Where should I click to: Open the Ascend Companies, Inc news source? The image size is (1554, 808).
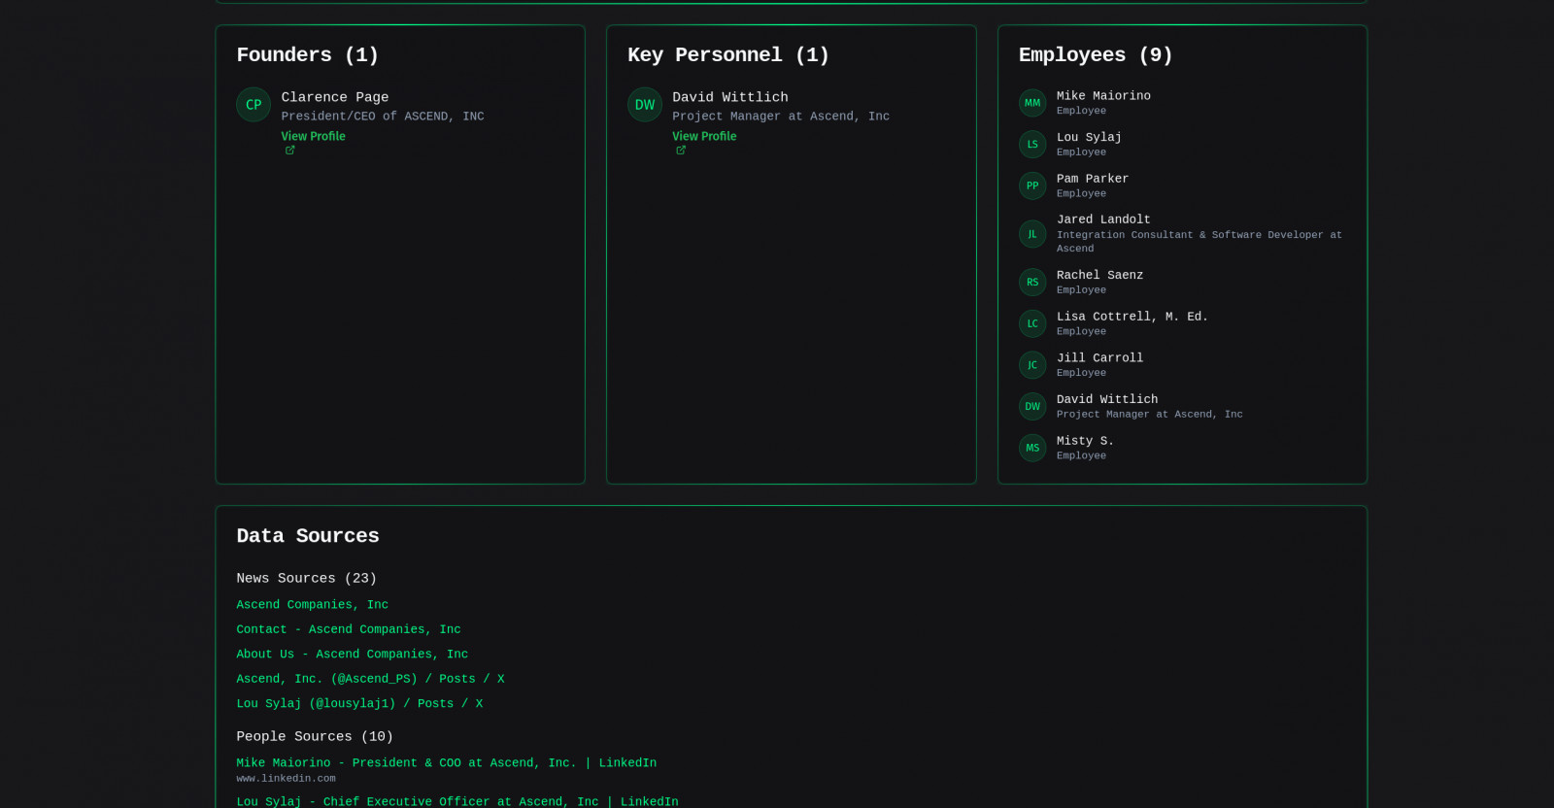(312, 605)
